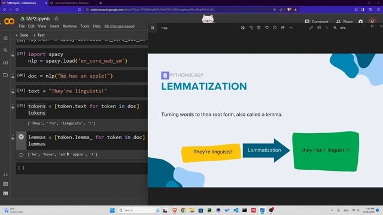Click the import spacy code cell
The height and width of the screenshot is (215, 383).
[81, 57]
